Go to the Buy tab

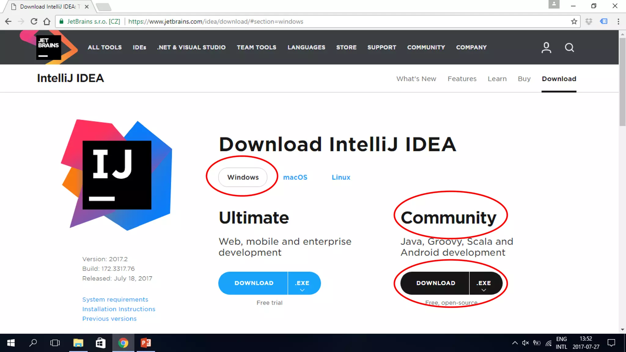point(524,79)
